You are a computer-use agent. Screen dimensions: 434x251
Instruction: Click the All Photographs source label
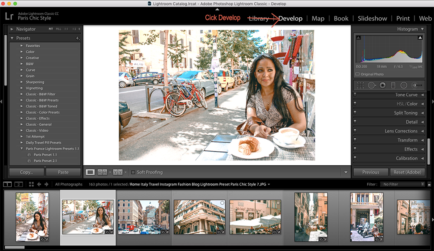69,184
